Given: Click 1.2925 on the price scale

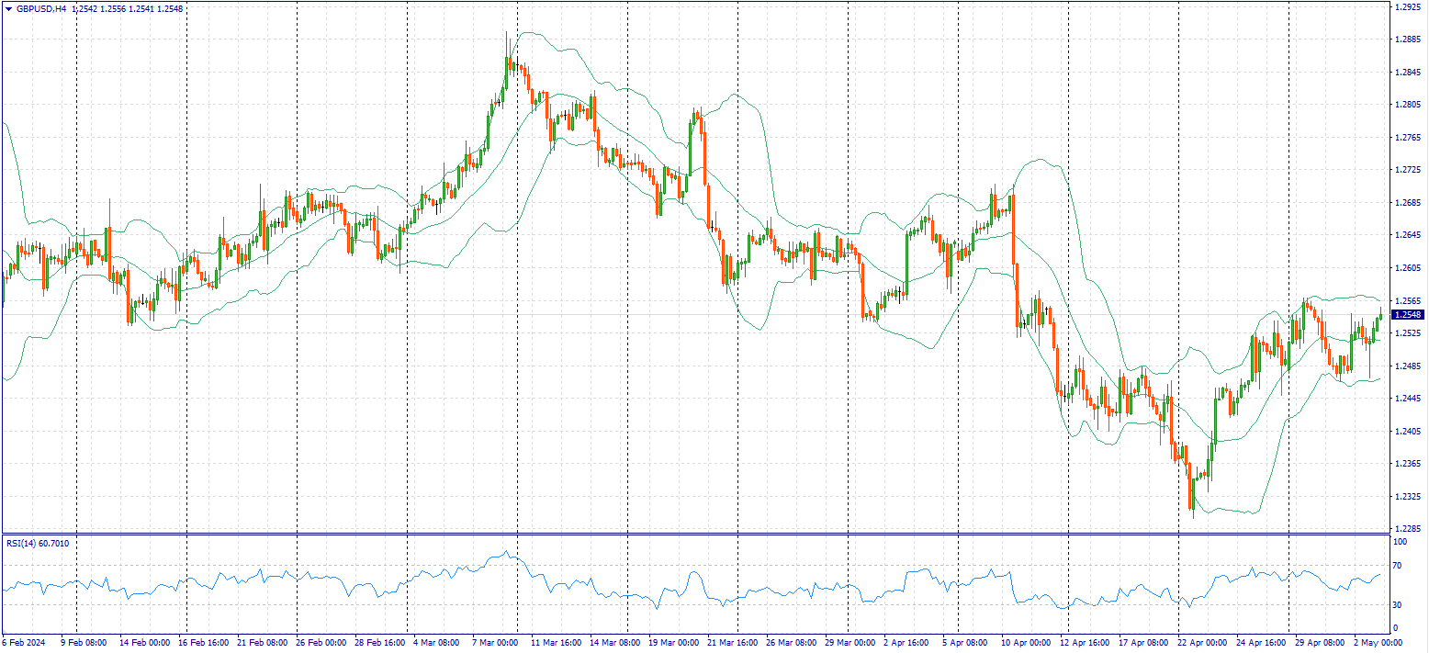Looking at the screenshot, I should (x=1407, y=7).
